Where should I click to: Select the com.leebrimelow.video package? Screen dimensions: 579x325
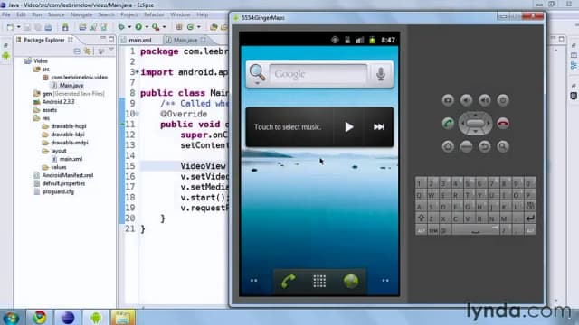[x=79, y=78]
